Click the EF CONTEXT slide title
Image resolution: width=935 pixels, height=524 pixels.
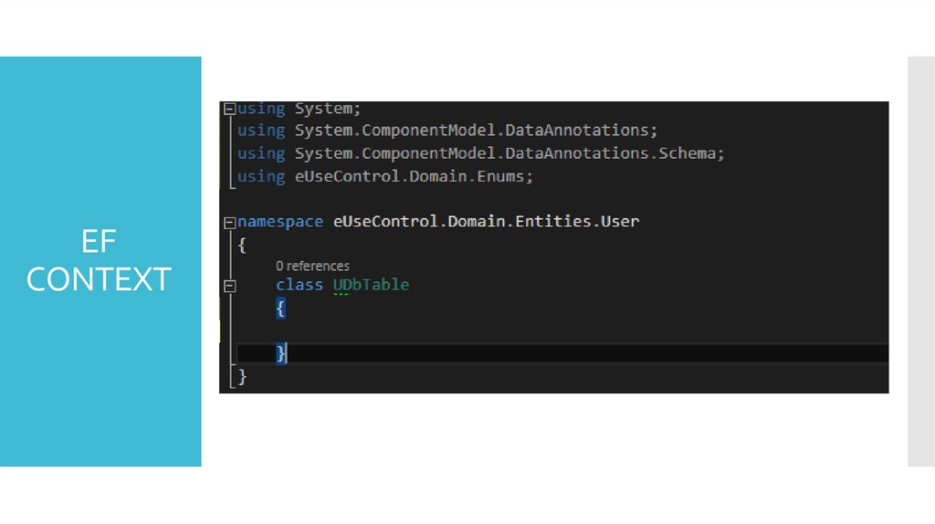tap(99, 260)
